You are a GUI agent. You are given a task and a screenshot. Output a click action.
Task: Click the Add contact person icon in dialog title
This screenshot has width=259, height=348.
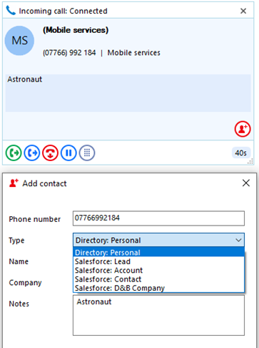click(14, 183)
